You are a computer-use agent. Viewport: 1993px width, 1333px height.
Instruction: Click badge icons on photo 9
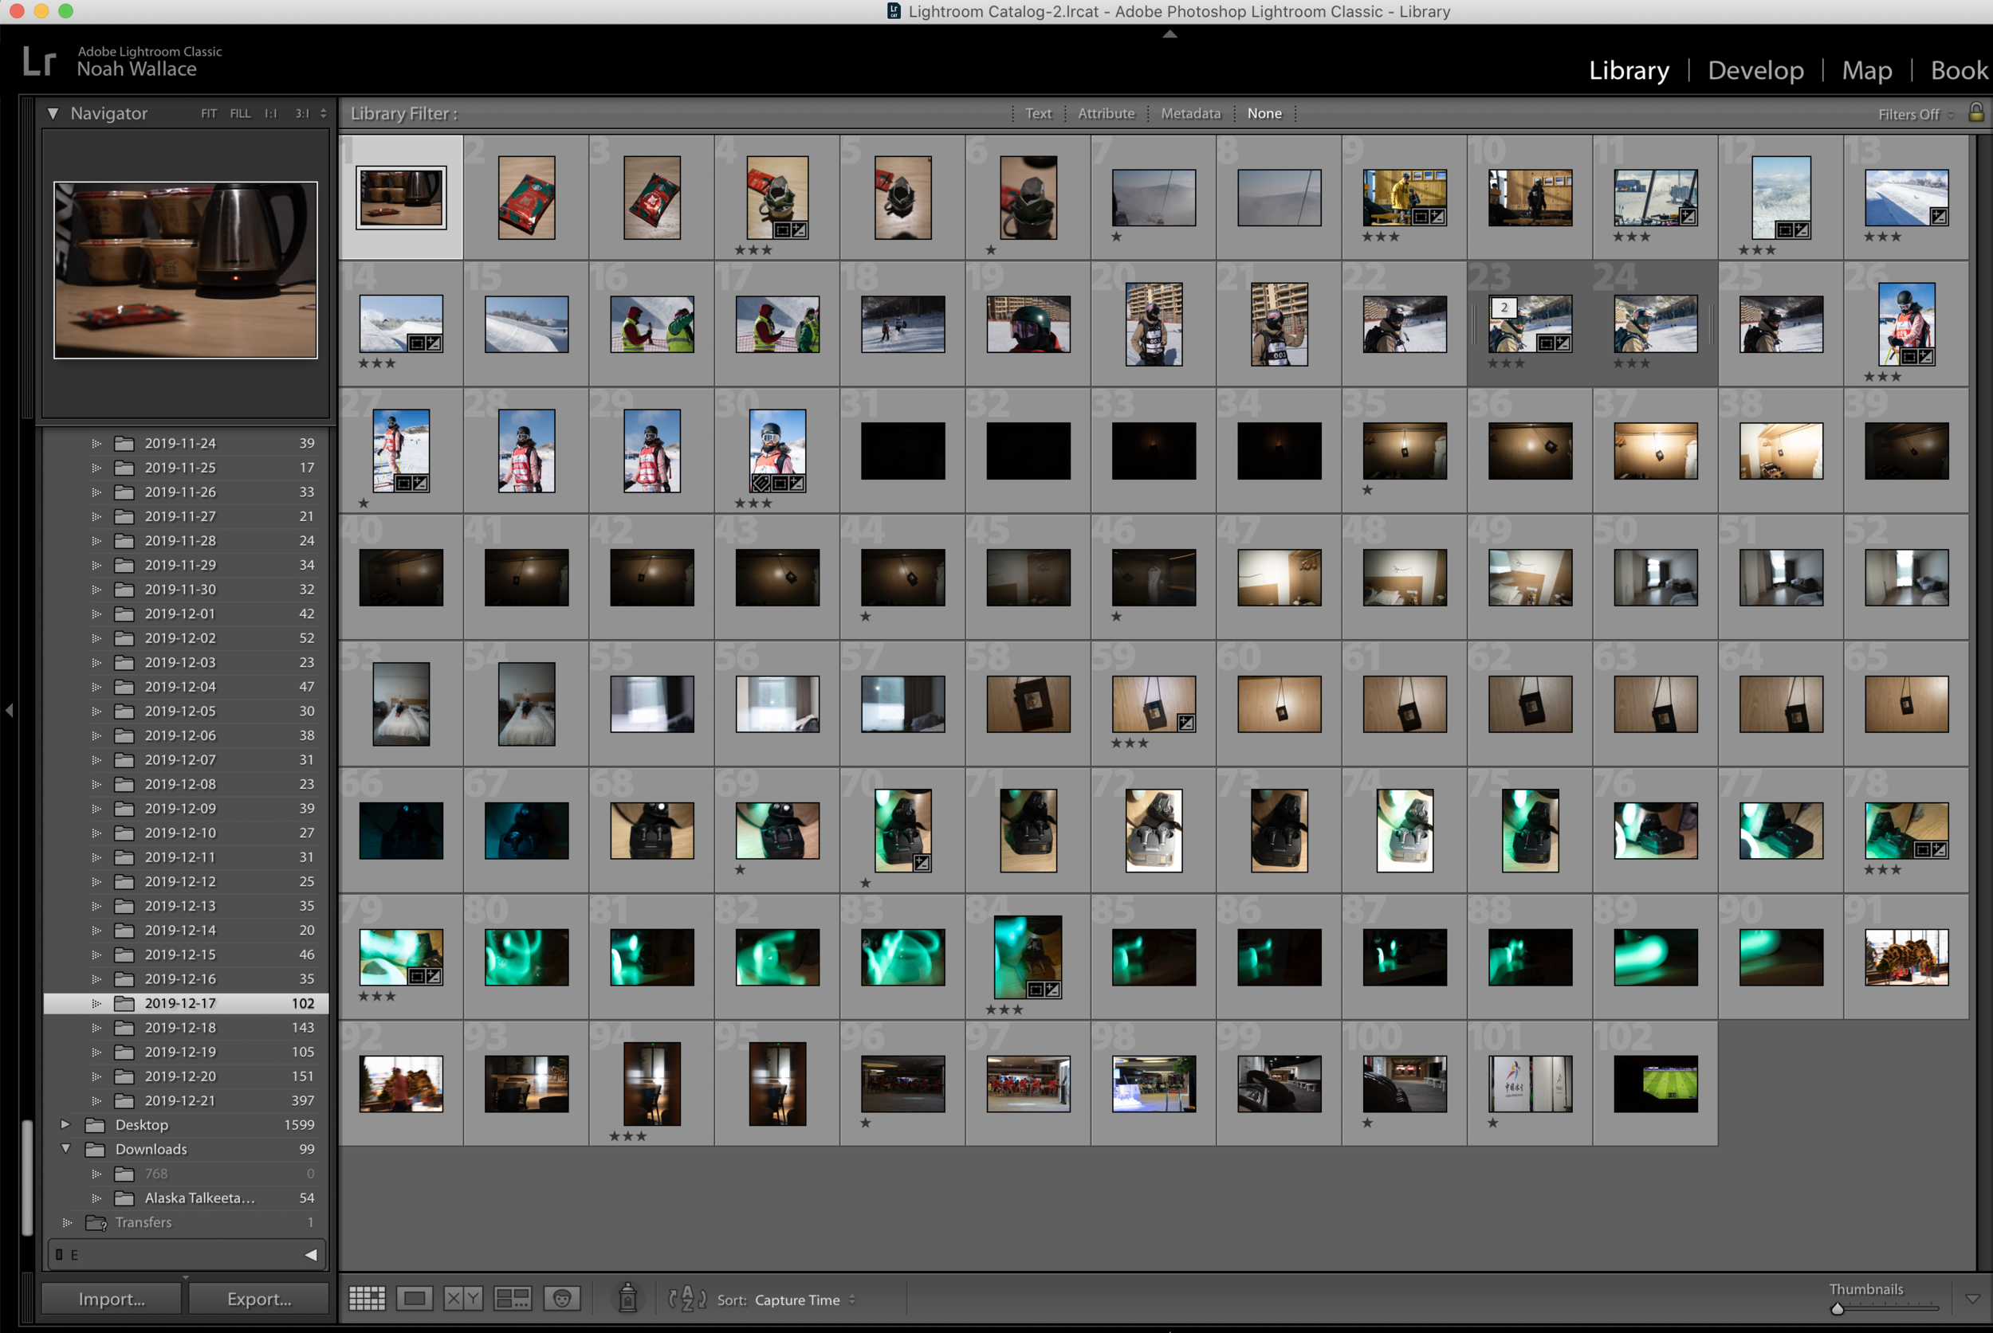click(1429, 216)
